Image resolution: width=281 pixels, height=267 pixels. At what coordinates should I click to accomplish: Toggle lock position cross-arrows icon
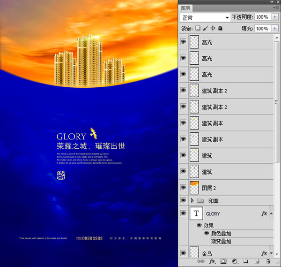coord(213,28)
